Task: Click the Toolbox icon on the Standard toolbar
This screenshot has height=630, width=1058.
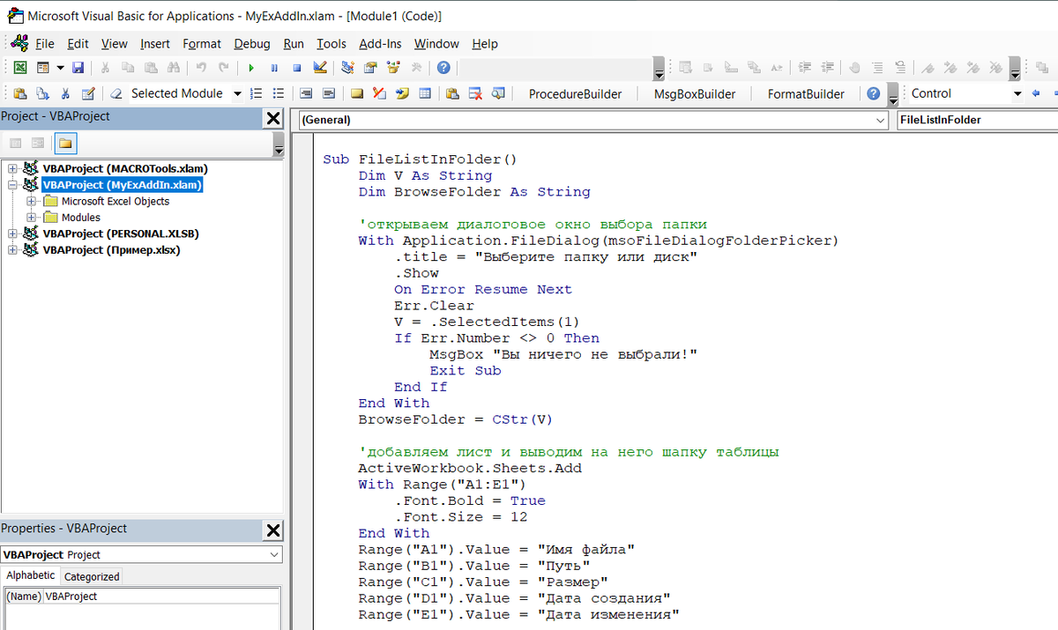Action: [x=416, y=68]
